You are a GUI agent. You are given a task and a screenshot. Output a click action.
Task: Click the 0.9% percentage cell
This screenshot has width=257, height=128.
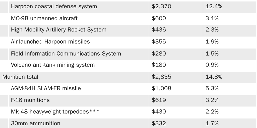212,65
